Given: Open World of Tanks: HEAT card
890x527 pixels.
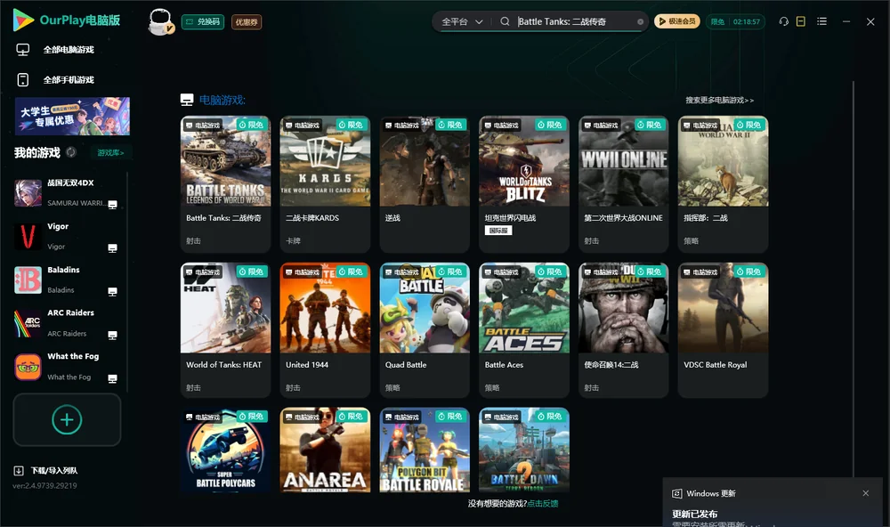Looking at the screenshot, I should coord(225,330).
